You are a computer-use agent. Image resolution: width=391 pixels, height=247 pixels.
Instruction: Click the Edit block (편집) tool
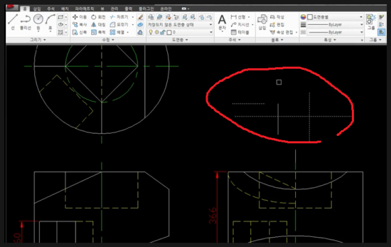coord(277,25)
